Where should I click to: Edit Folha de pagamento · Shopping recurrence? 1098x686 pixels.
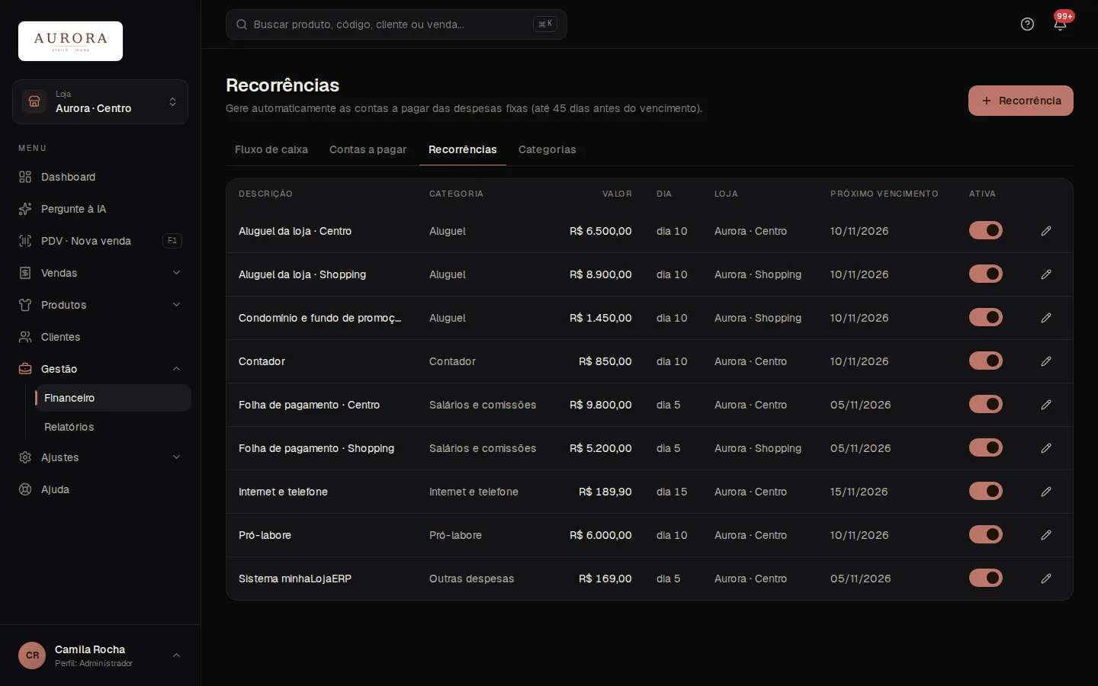tap(1046, 448)
